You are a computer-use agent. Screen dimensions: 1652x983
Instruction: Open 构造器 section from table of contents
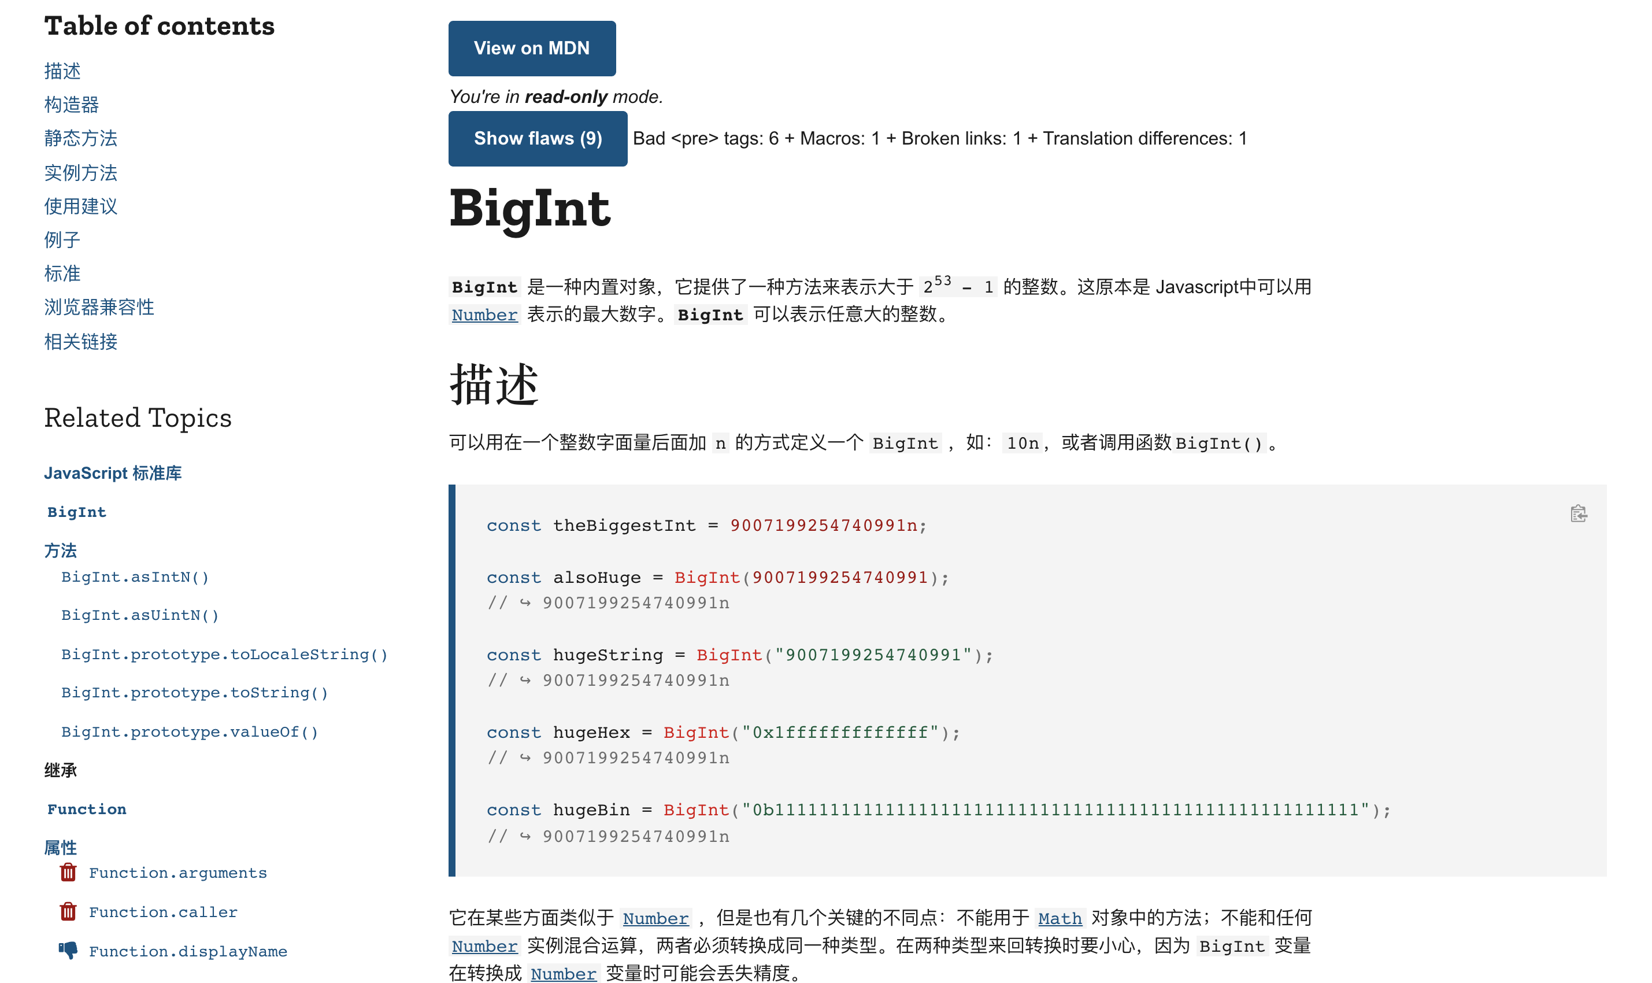click(72, 105)
